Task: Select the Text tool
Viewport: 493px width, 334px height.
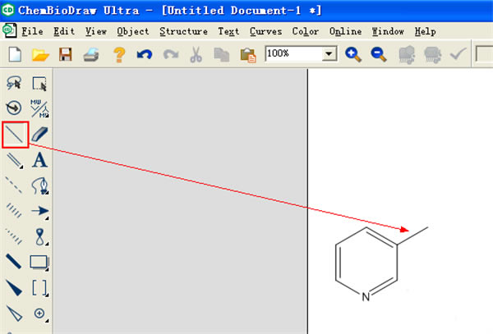Action: click(x=39, y=159)
